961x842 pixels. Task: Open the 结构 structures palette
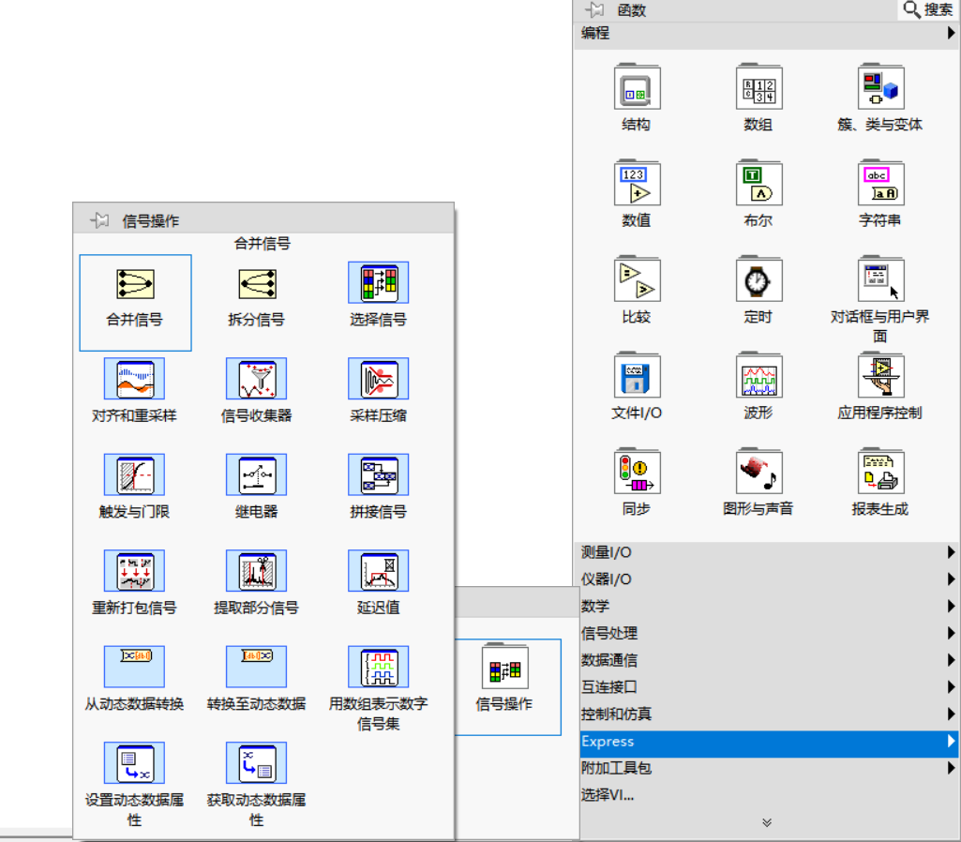(x=637, y=89)
